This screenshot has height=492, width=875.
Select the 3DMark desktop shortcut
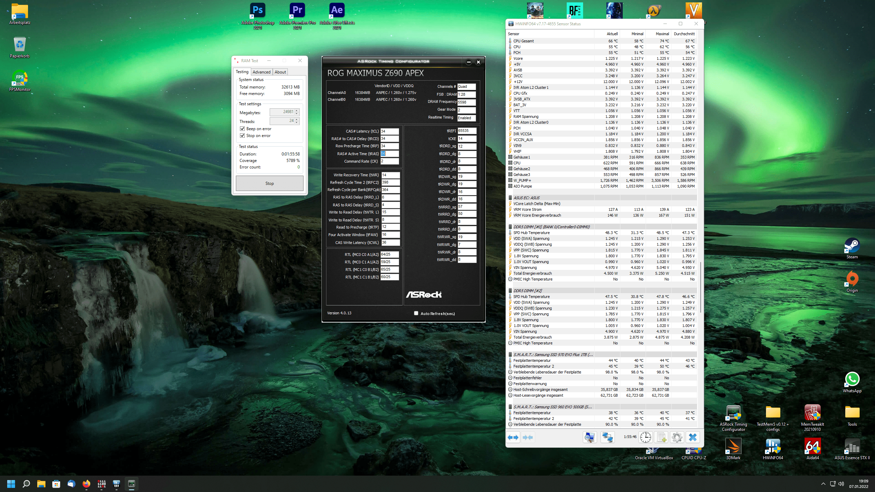(x=733, y=449)
